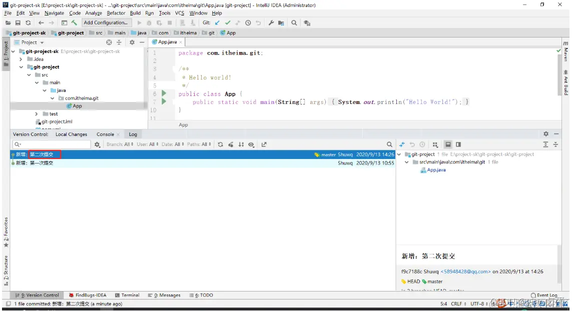Collapse src\main\java\com\itheima\git node in details
Screen dimensions: 572x312
407,162
